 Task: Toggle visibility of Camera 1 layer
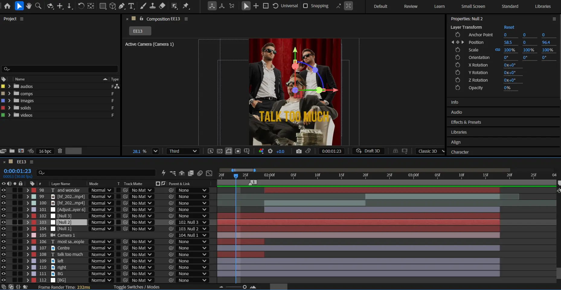pyautogui.click(x=4, y=235)
